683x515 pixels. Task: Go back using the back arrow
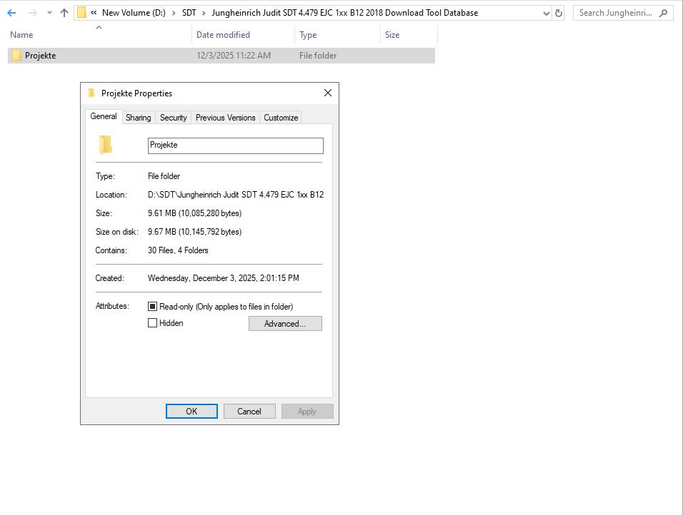[x=11, y=13]
